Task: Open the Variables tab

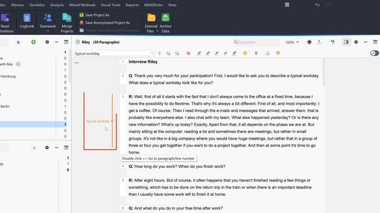Action: tap(37, 5)
